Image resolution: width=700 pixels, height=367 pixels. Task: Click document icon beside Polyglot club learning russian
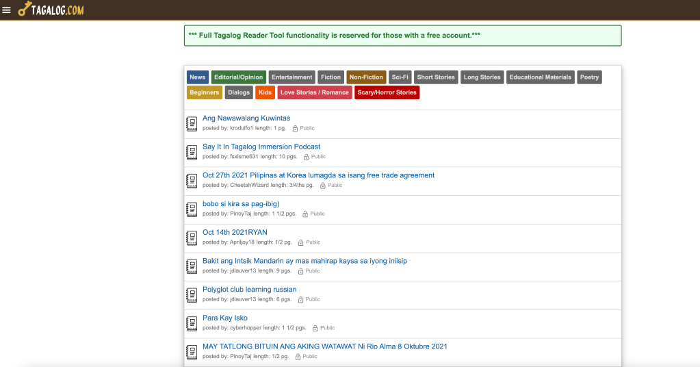coord(192,295)
